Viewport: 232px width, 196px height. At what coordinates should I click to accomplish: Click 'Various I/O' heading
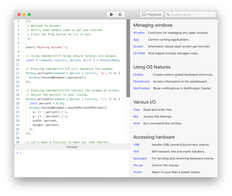point(144,102)
